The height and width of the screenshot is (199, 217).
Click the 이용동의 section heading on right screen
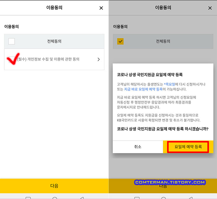point(120,26)
